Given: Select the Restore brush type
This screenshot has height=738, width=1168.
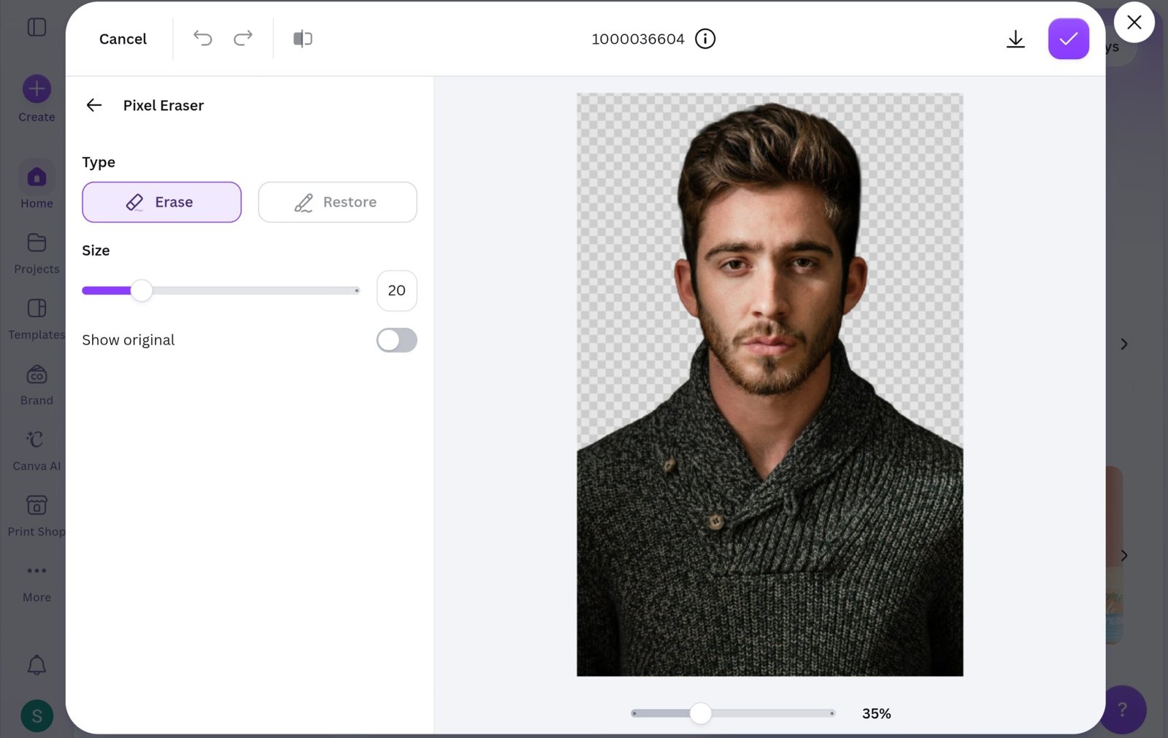Looking at the screenshot, I should coord(337,202).
